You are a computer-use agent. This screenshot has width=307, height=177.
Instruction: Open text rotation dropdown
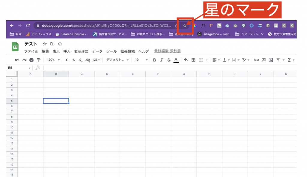[x=246, y=60]
